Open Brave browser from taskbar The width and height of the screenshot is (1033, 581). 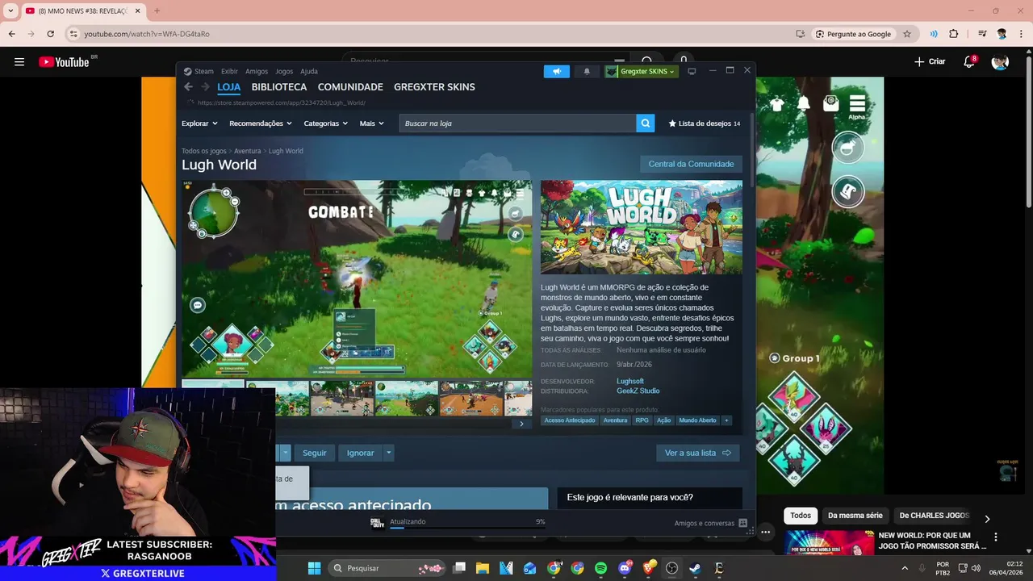click(648, 568)
